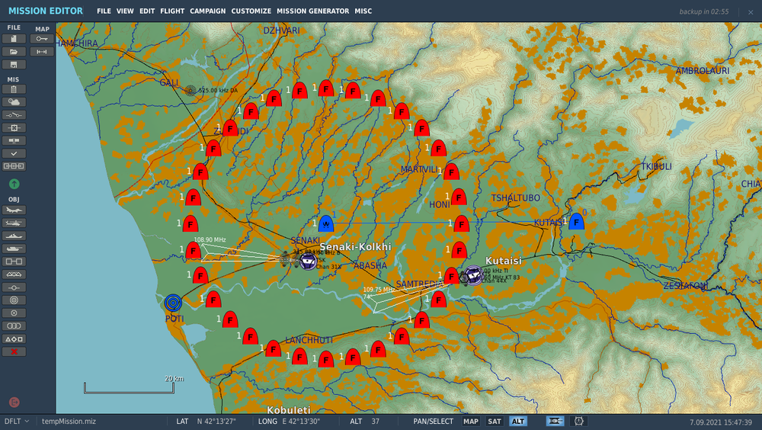
Task: Save the mission with the disk icon
Action: pyautogui.click(x=14, y=65)
